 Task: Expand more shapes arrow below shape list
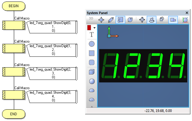(x=92, y=107)
